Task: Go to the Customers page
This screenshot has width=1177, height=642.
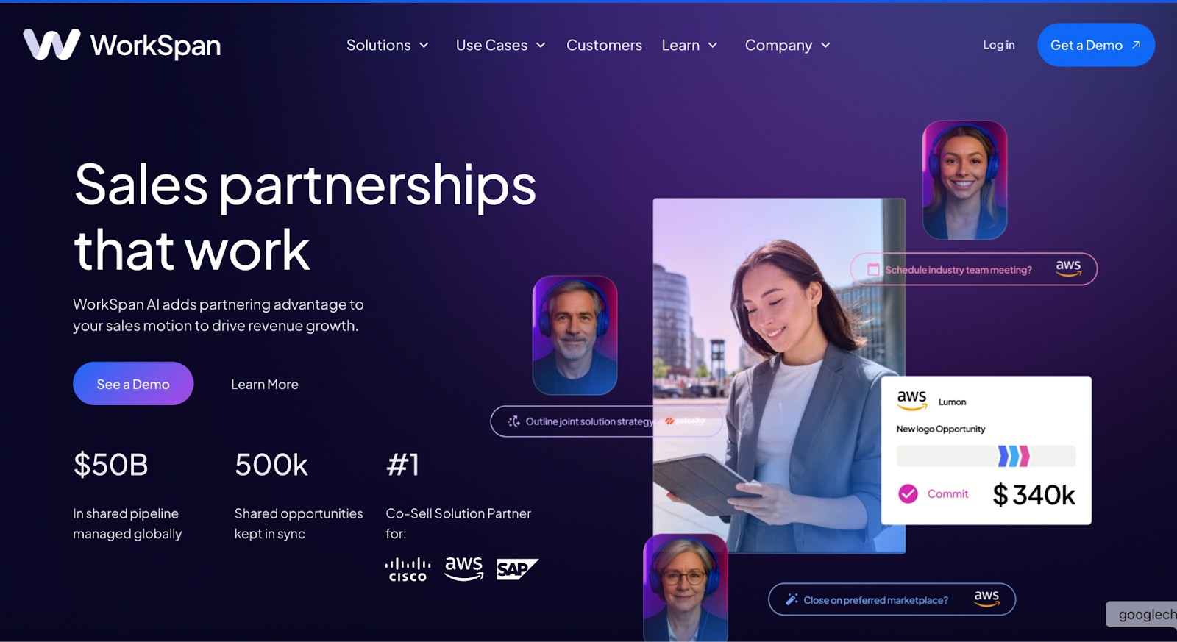Action: 604,45
